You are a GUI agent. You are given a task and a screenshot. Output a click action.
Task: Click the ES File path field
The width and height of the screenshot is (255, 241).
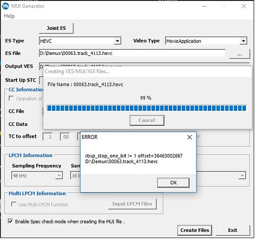point(132,54)
